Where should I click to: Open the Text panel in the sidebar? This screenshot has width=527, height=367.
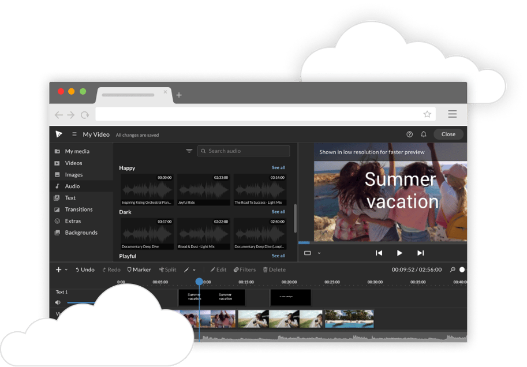(69, 197)
